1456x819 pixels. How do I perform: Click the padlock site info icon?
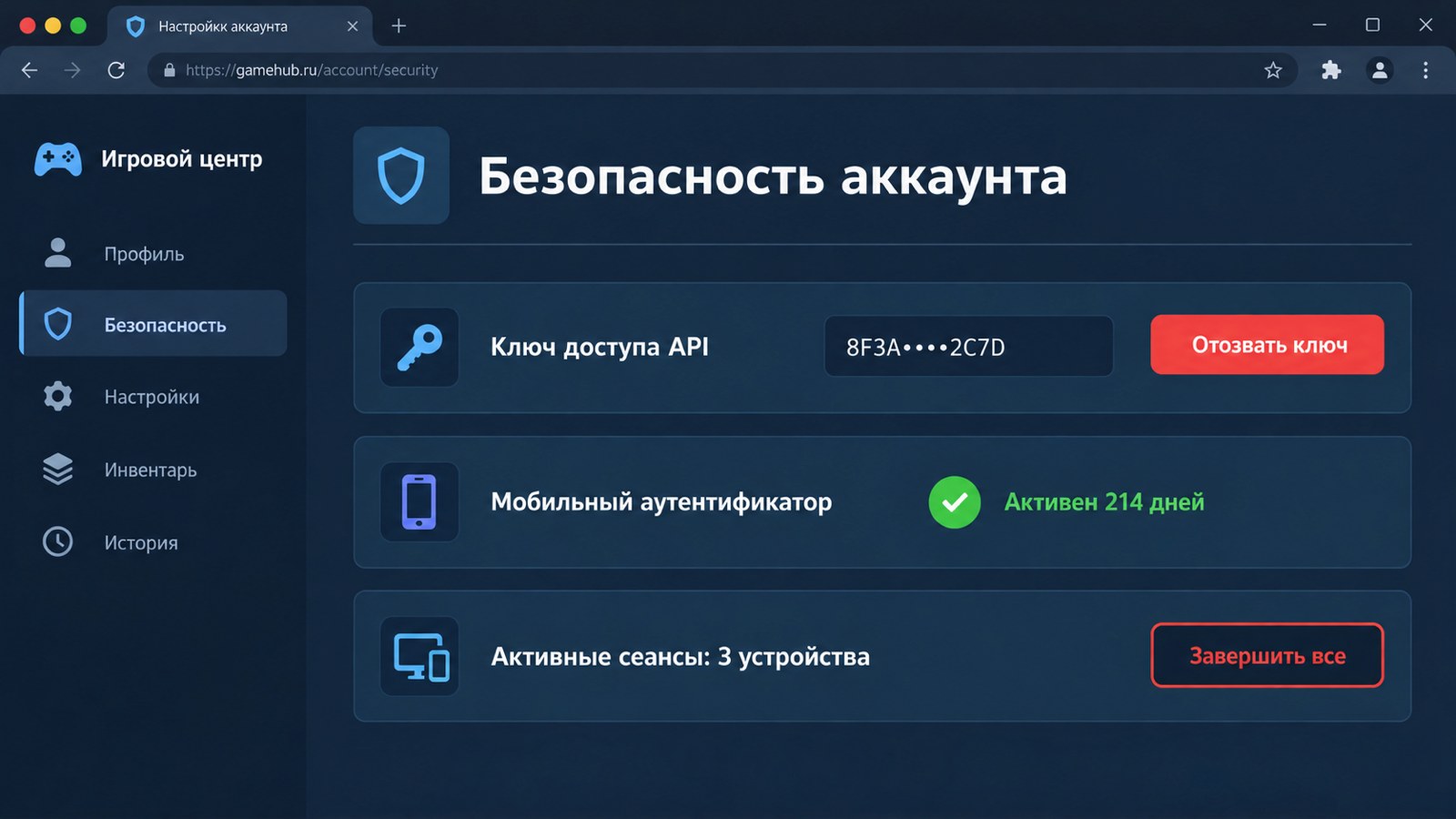click(169, 70)
